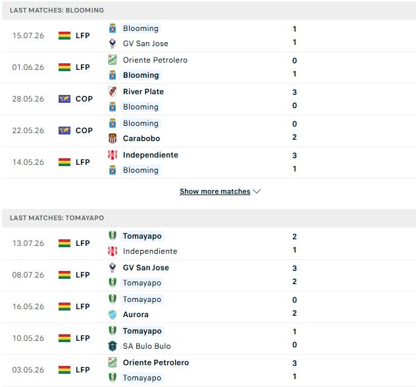Click the Carabobo club crest icon
The width and height of the screenshot is (416, 387).
click(x=113, y=138)
